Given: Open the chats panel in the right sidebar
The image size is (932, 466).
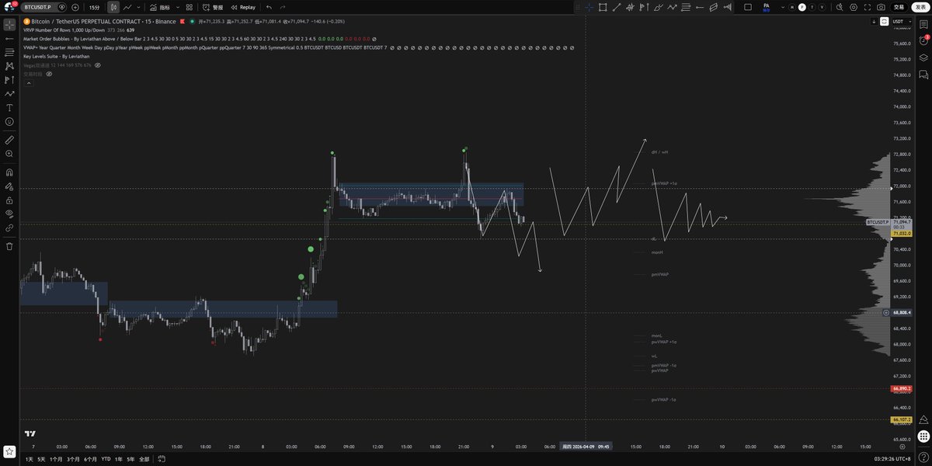Looking at the screenshot, I should 923,75.
